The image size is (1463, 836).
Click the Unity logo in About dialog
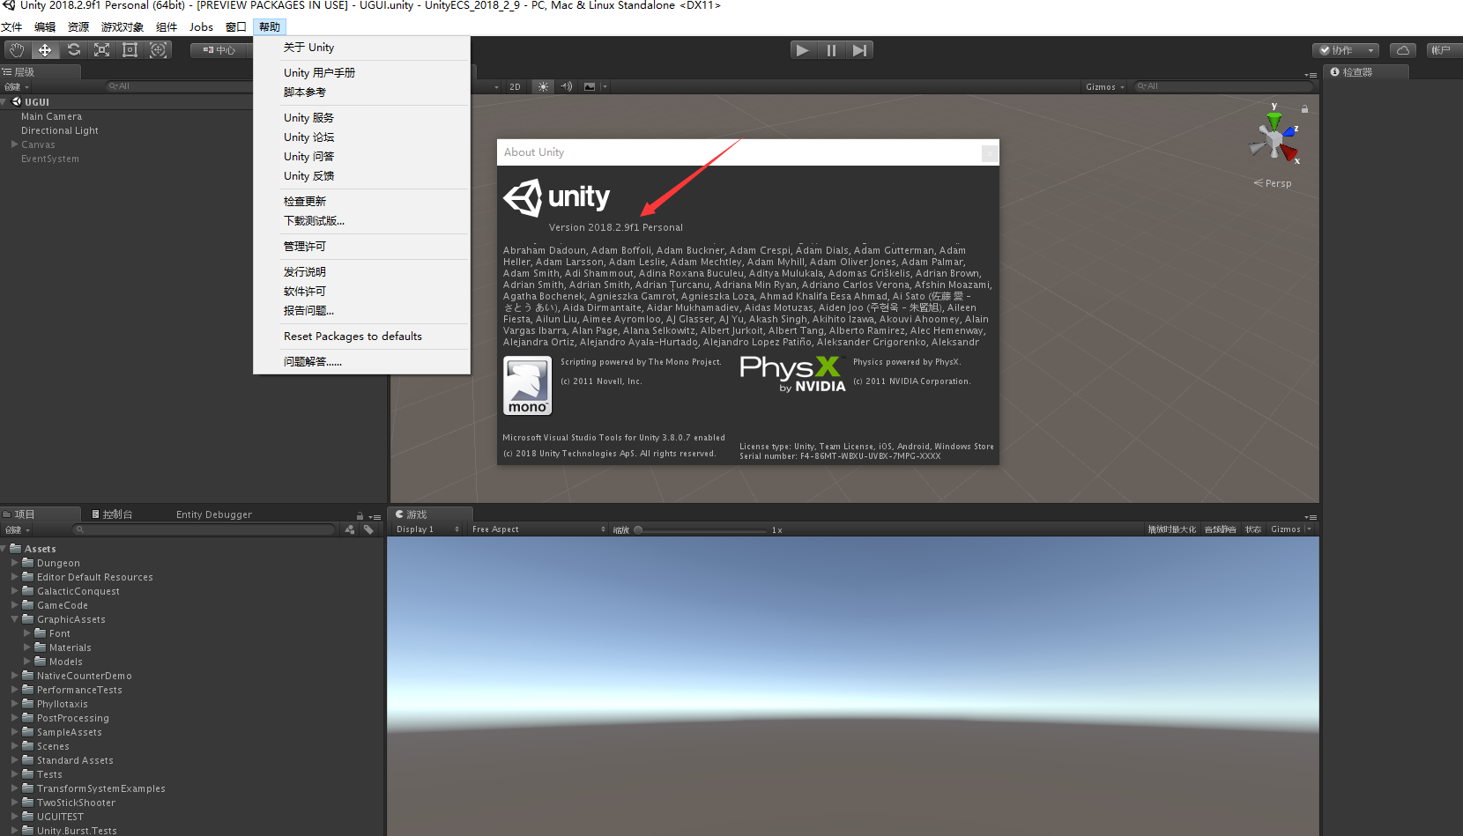(x=556, y=197)
